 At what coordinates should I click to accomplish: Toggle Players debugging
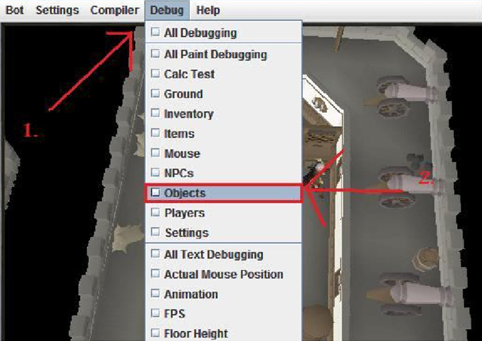pos(224,213)
